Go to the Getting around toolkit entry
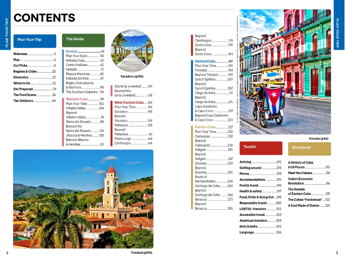Screen dimensions: 346x260 point(260,168)
